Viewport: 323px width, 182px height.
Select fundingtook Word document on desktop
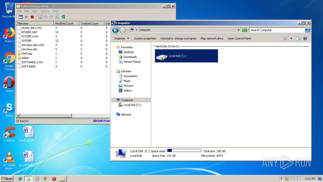28,134
